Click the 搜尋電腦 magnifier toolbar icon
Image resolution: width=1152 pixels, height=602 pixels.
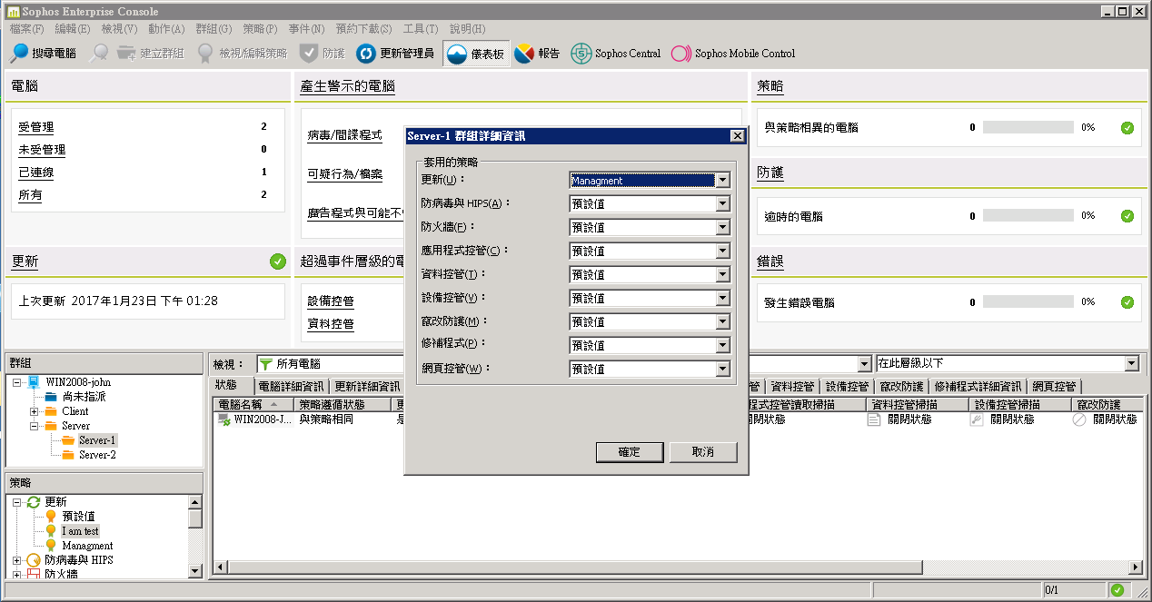pos(19,54)
